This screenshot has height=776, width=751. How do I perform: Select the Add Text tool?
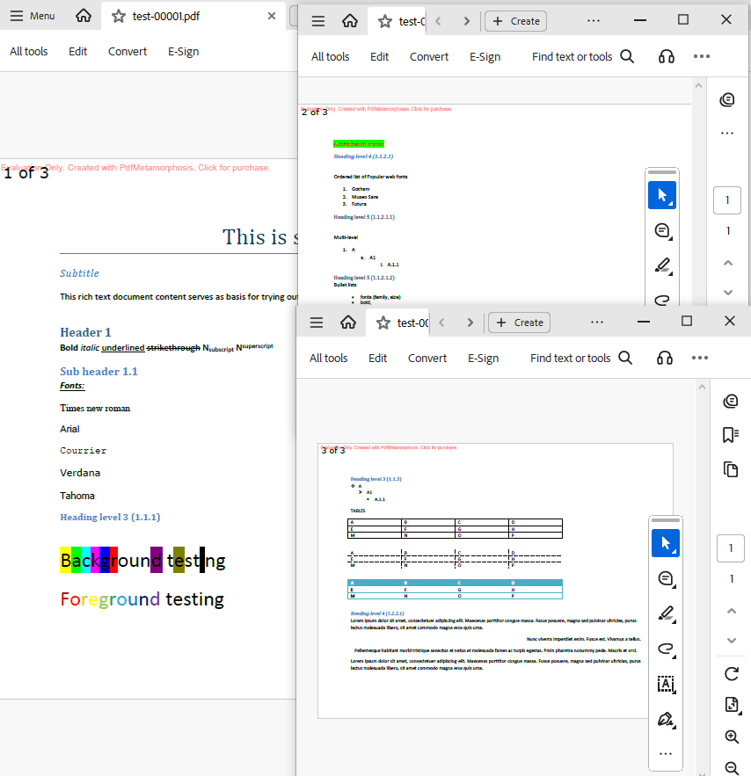(x=666, y=684)
